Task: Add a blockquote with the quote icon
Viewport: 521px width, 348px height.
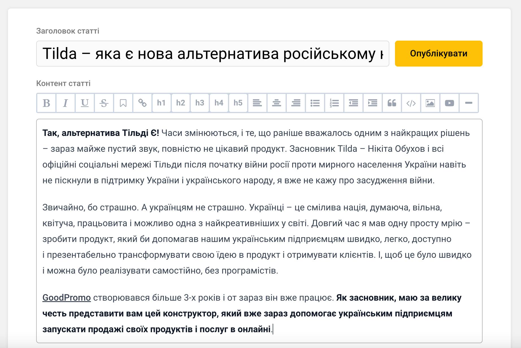Action: (x=392, y=103)
